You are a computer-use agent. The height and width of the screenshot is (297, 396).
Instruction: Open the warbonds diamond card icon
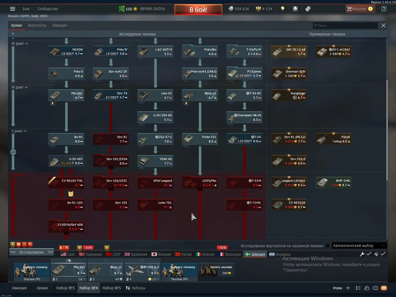pos(295,9)
